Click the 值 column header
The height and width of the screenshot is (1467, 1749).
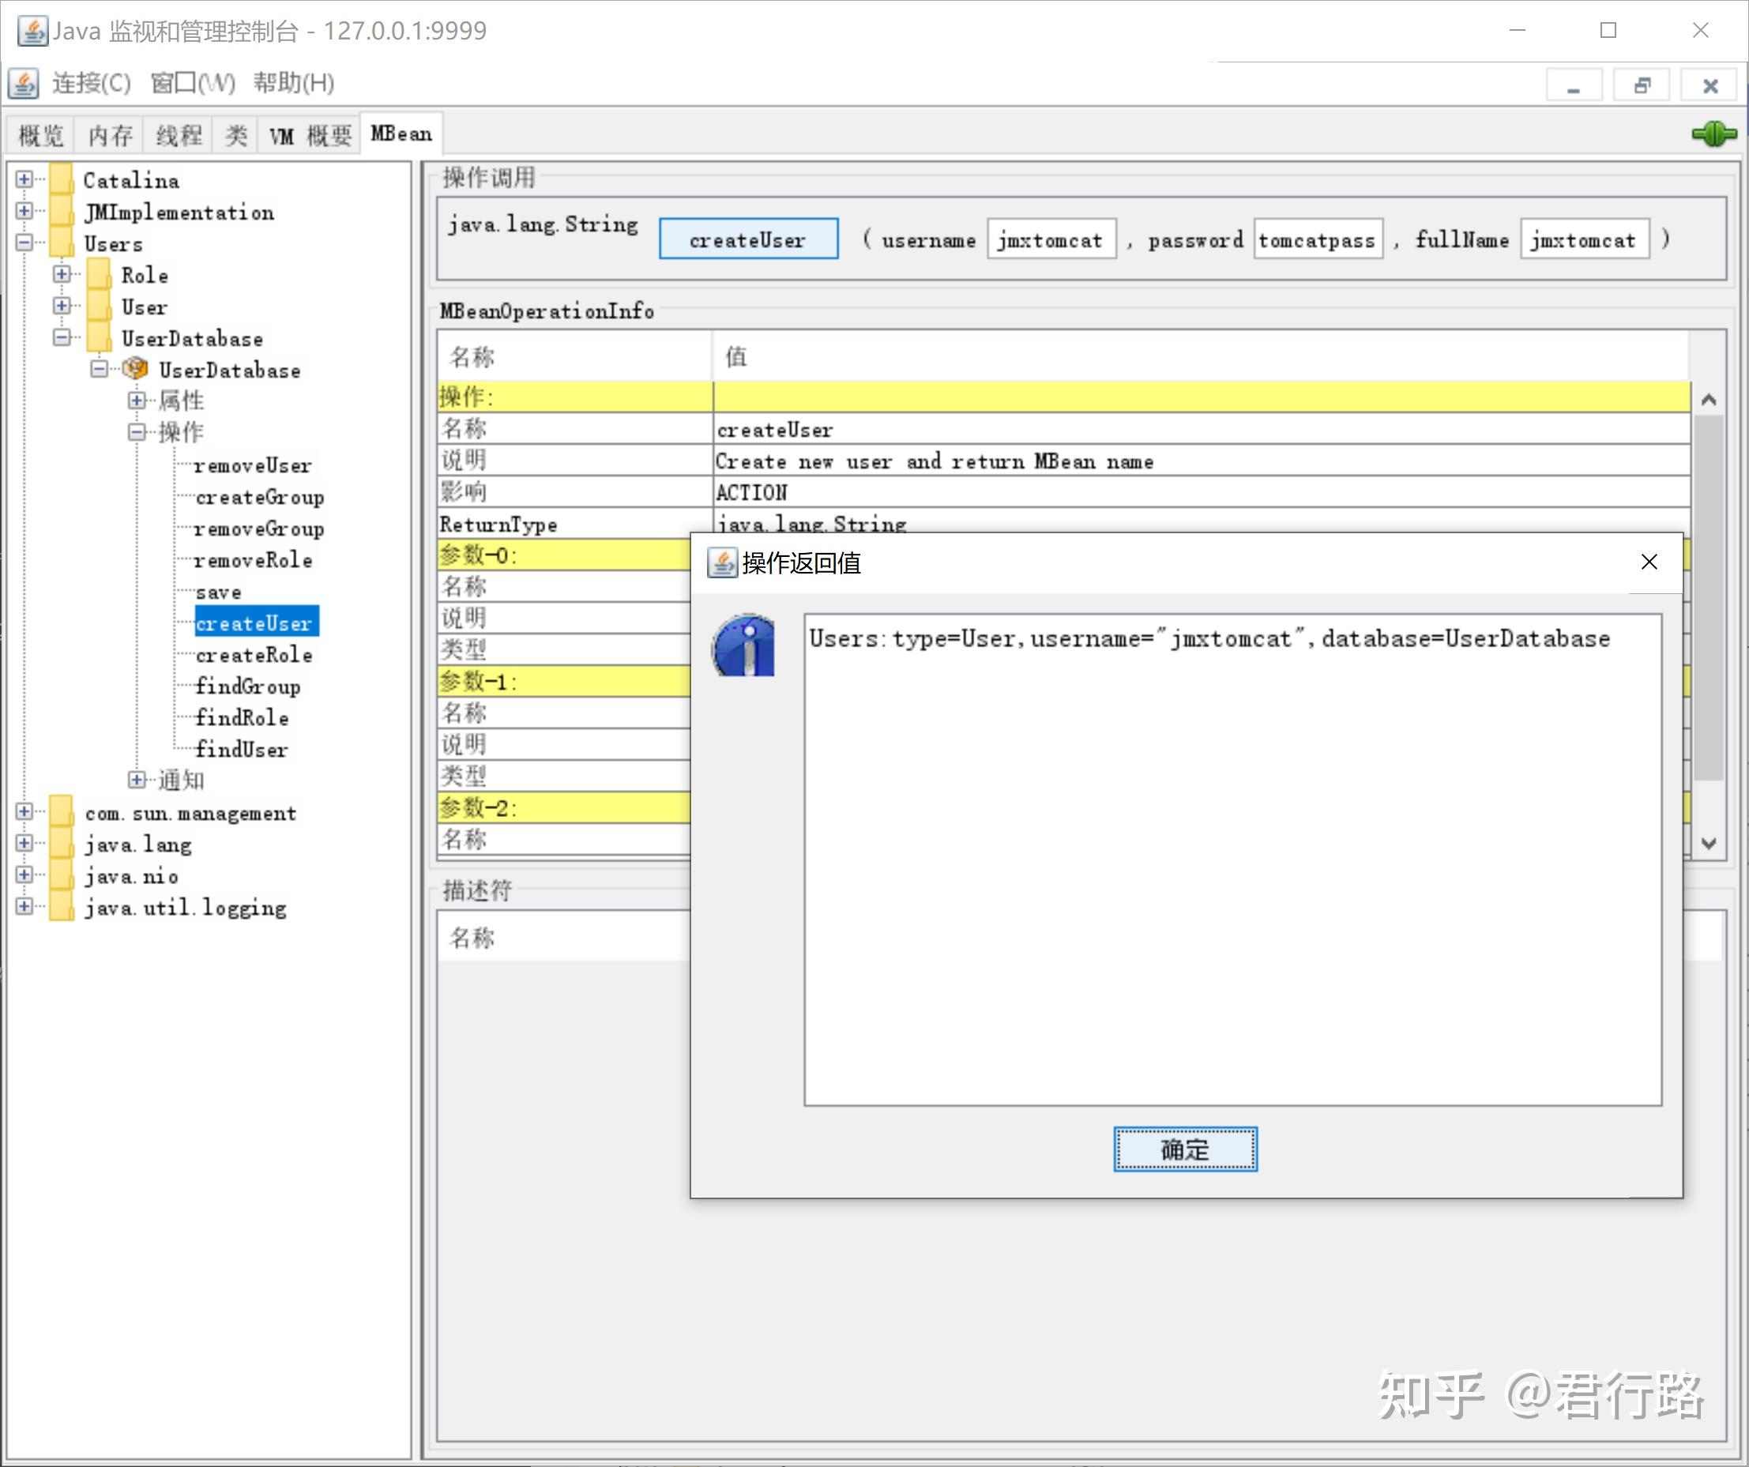(x=1201, y=356)
